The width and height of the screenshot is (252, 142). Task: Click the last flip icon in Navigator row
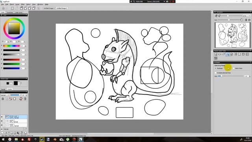click(x=249, y=20)
